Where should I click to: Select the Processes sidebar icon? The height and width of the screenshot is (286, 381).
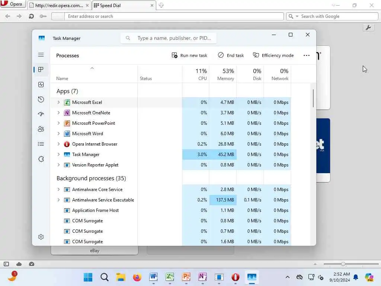pos(41,70)
